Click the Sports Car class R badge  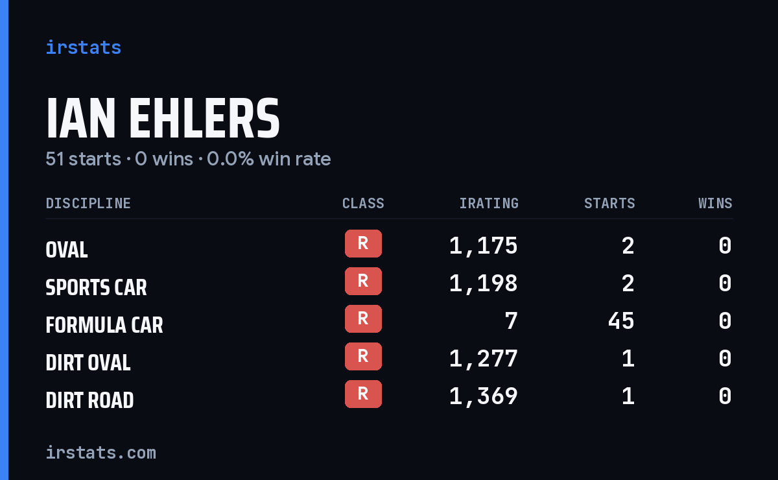pyautogui.click(x=363, y=282)
